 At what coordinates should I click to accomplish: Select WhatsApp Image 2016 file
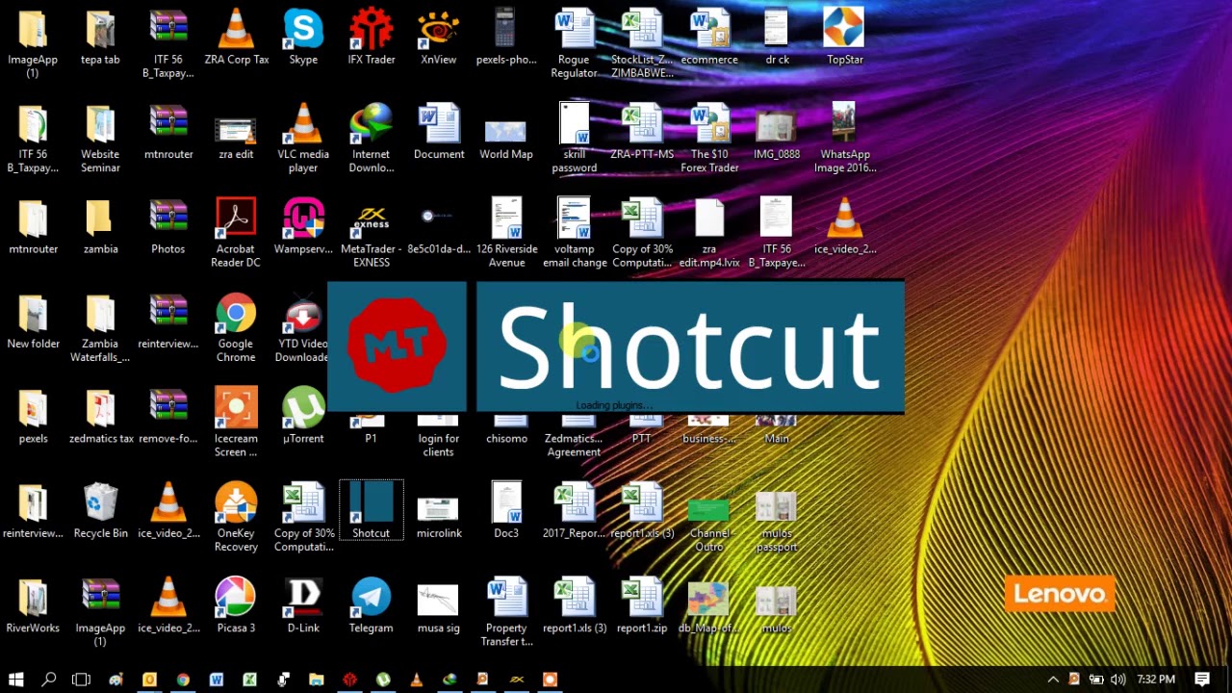tap(845, 138)
